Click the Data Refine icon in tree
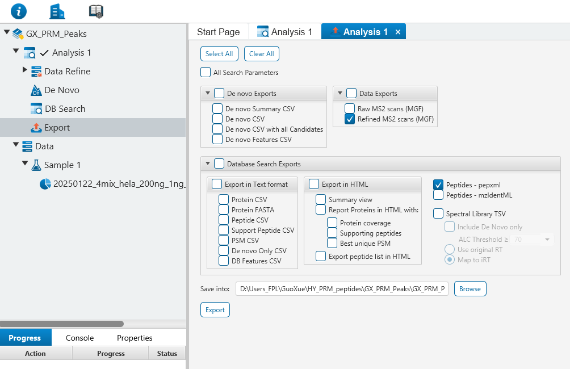This screenshot has width=570, height=369. tap(36, 72)
